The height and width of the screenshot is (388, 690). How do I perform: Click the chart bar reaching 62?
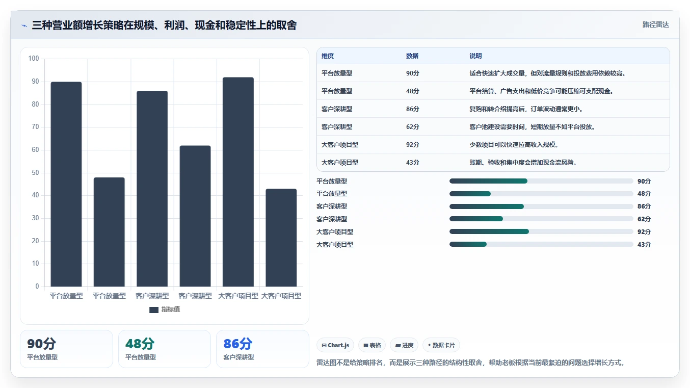(195, 216)
